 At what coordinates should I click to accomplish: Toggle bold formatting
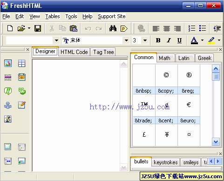tap(158, 40)
